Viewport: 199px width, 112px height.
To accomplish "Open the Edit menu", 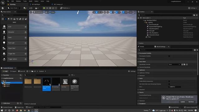I will coord(12,1).
